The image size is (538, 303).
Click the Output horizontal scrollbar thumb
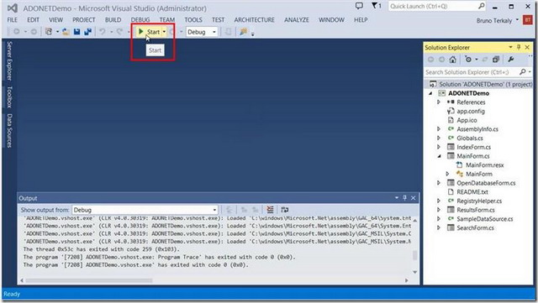coord(89,280)
